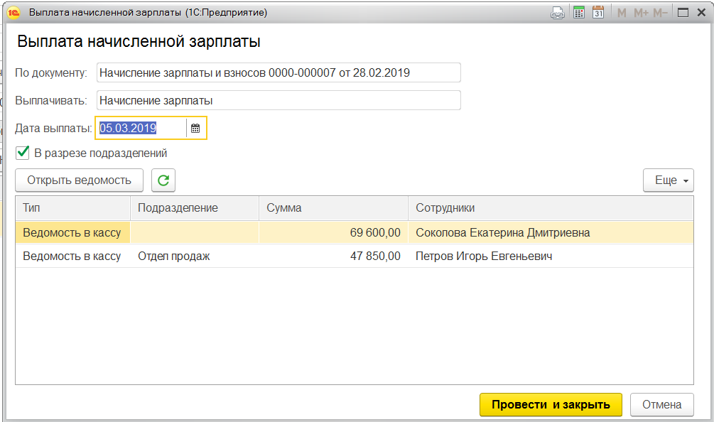Open the calendar icon showing 31
This screenshot has width=714, height=422.
pos(598,12)
